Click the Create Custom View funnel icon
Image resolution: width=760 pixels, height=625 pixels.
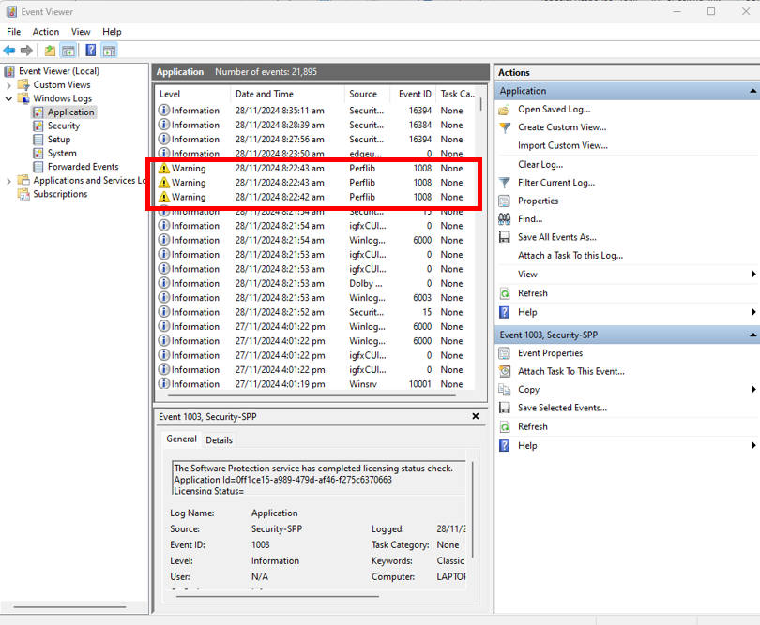point(504,127)
